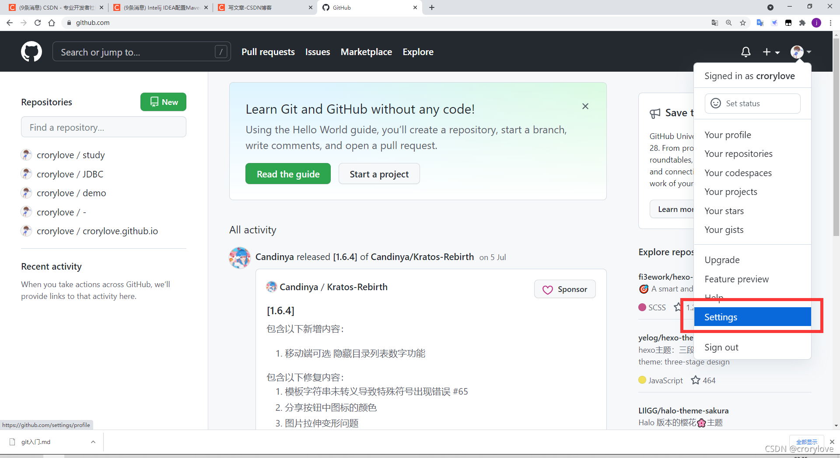This screenshot has width=840, height=458.
Task: Open crorylove / - repository
Action: (61, 212)
